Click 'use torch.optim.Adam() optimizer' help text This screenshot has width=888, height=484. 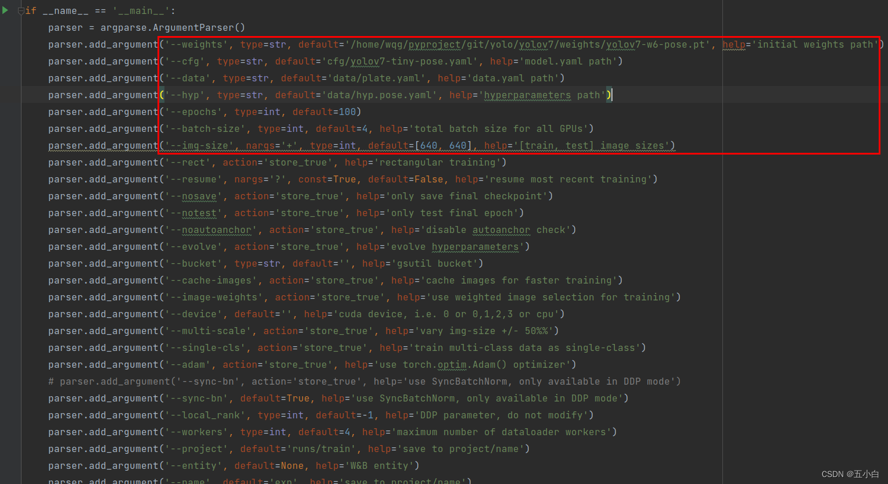pos(472,365)
